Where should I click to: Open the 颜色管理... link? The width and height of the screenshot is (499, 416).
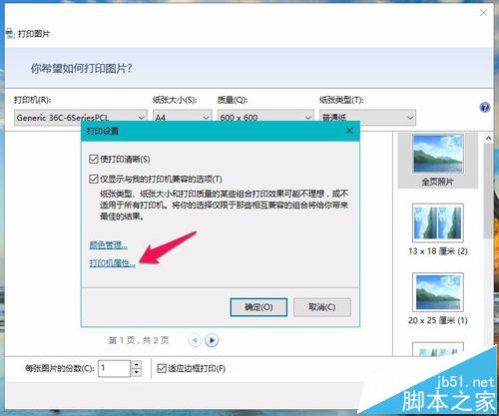(x=108, y=245)
